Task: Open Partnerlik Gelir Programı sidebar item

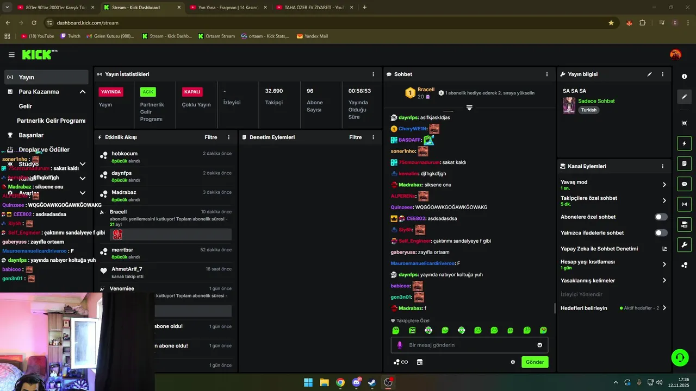Action: [x=51, y=121]
